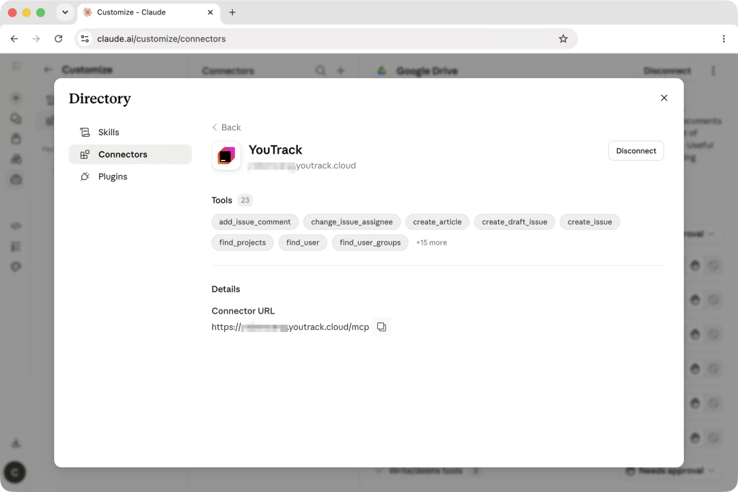The image size is (738, 492).
Task: Disconnect the YouTrack connector
Action: [x=636, y=150]
